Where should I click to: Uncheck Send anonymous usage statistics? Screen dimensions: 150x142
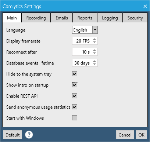point(75,107)
